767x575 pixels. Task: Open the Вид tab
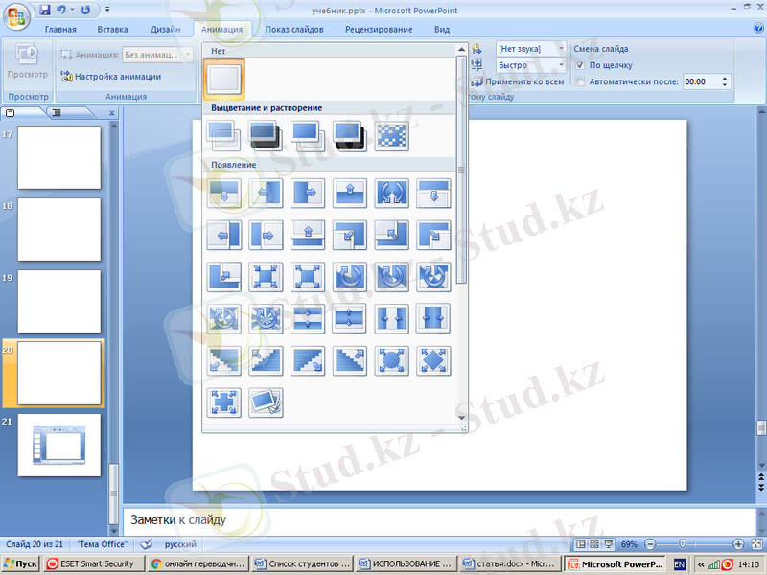point(442,30)
